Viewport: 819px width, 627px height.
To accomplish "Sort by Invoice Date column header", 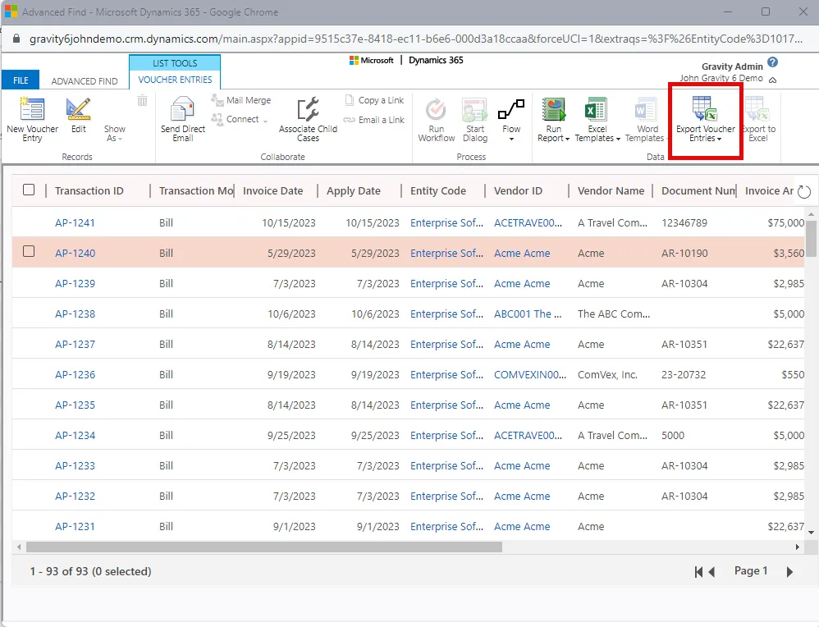I will coord(272,190).
